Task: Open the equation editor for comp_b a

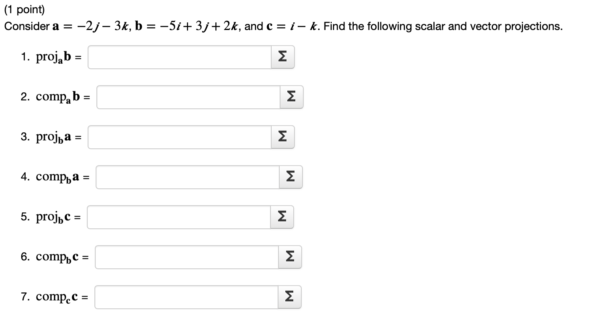Action: click(x=290, y=177)
